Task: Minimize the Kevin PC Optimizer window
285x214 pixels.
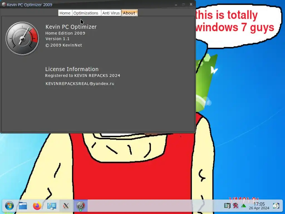Action: coord(176,4)
